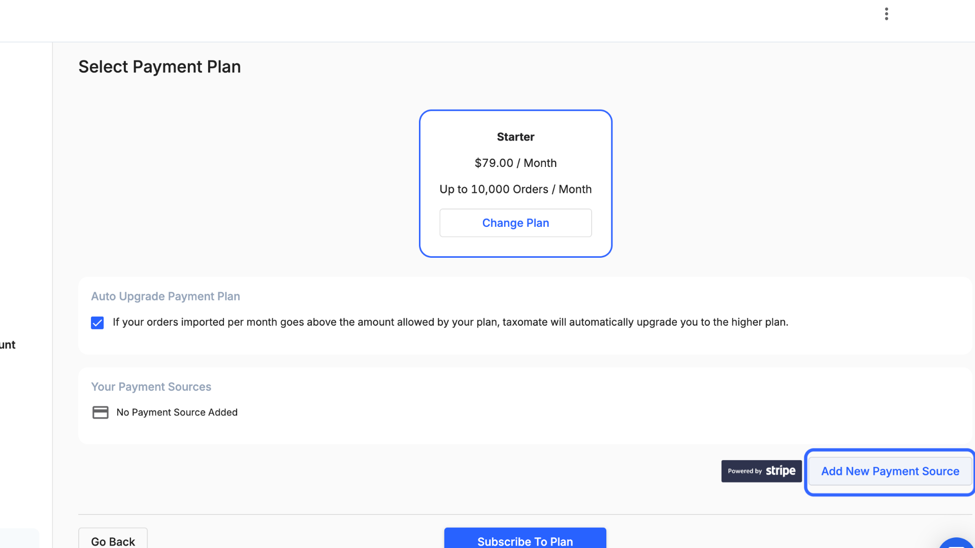Open the chat bubble widget
Viewport: 975px width, 548px height.
click(957, 543)
